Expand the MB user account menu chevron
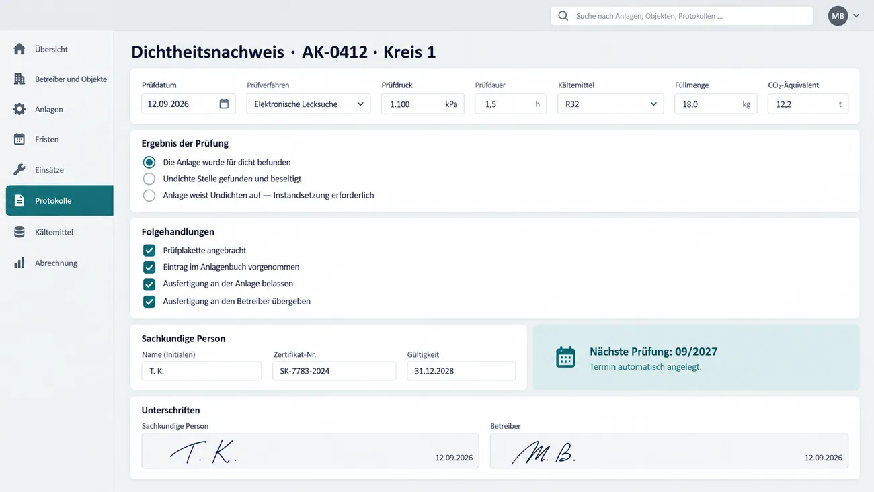Image resolution: width=874 pixels, height=492 pixels. pyautogui.click(x=856, y=16)
